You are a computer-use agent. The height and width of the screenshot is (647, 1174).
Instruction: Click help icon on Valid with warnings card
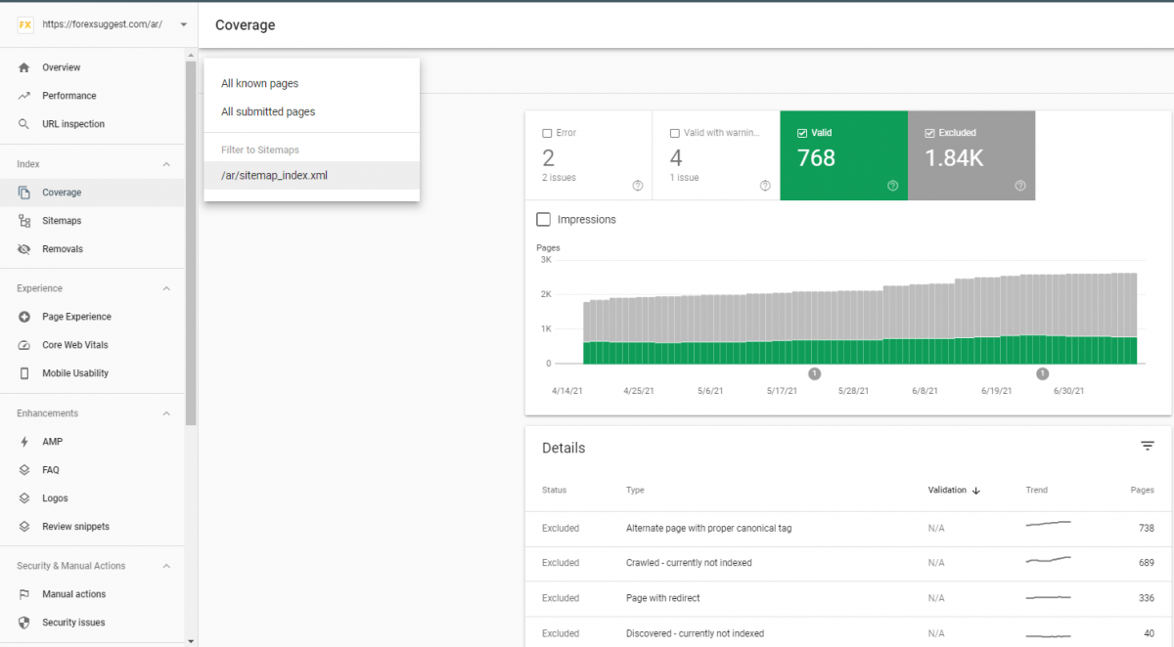pos(765,186)
